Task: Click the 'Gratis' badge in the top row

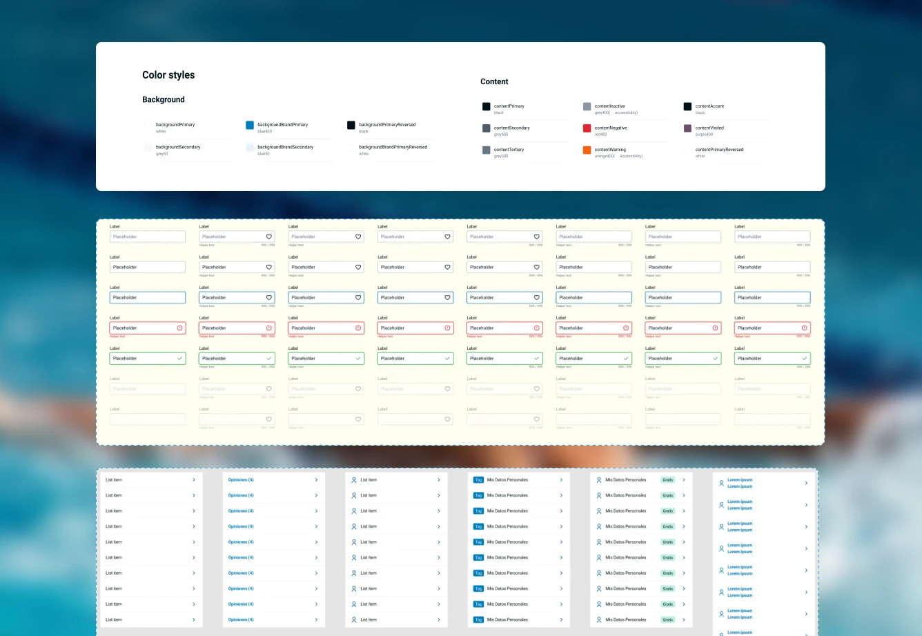Action: tap(667, 479)
